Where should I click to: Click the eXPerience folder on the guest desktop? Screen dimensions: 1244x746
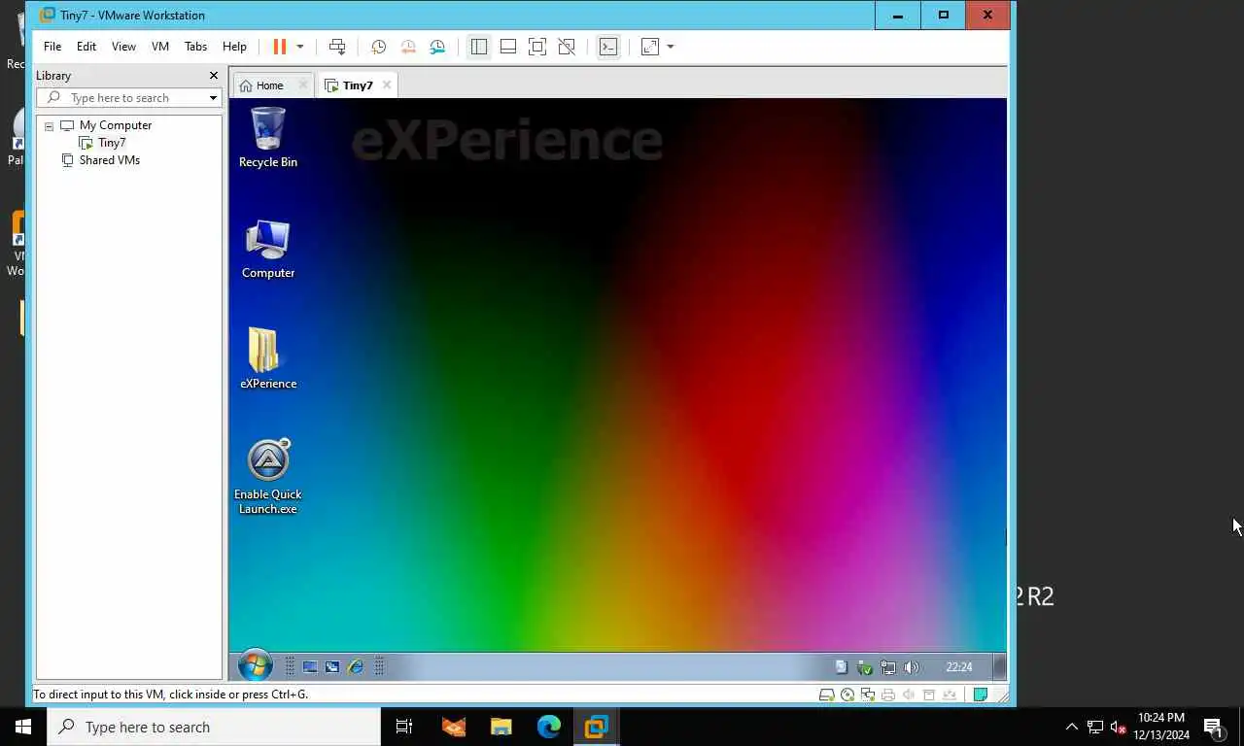(268, 359)
